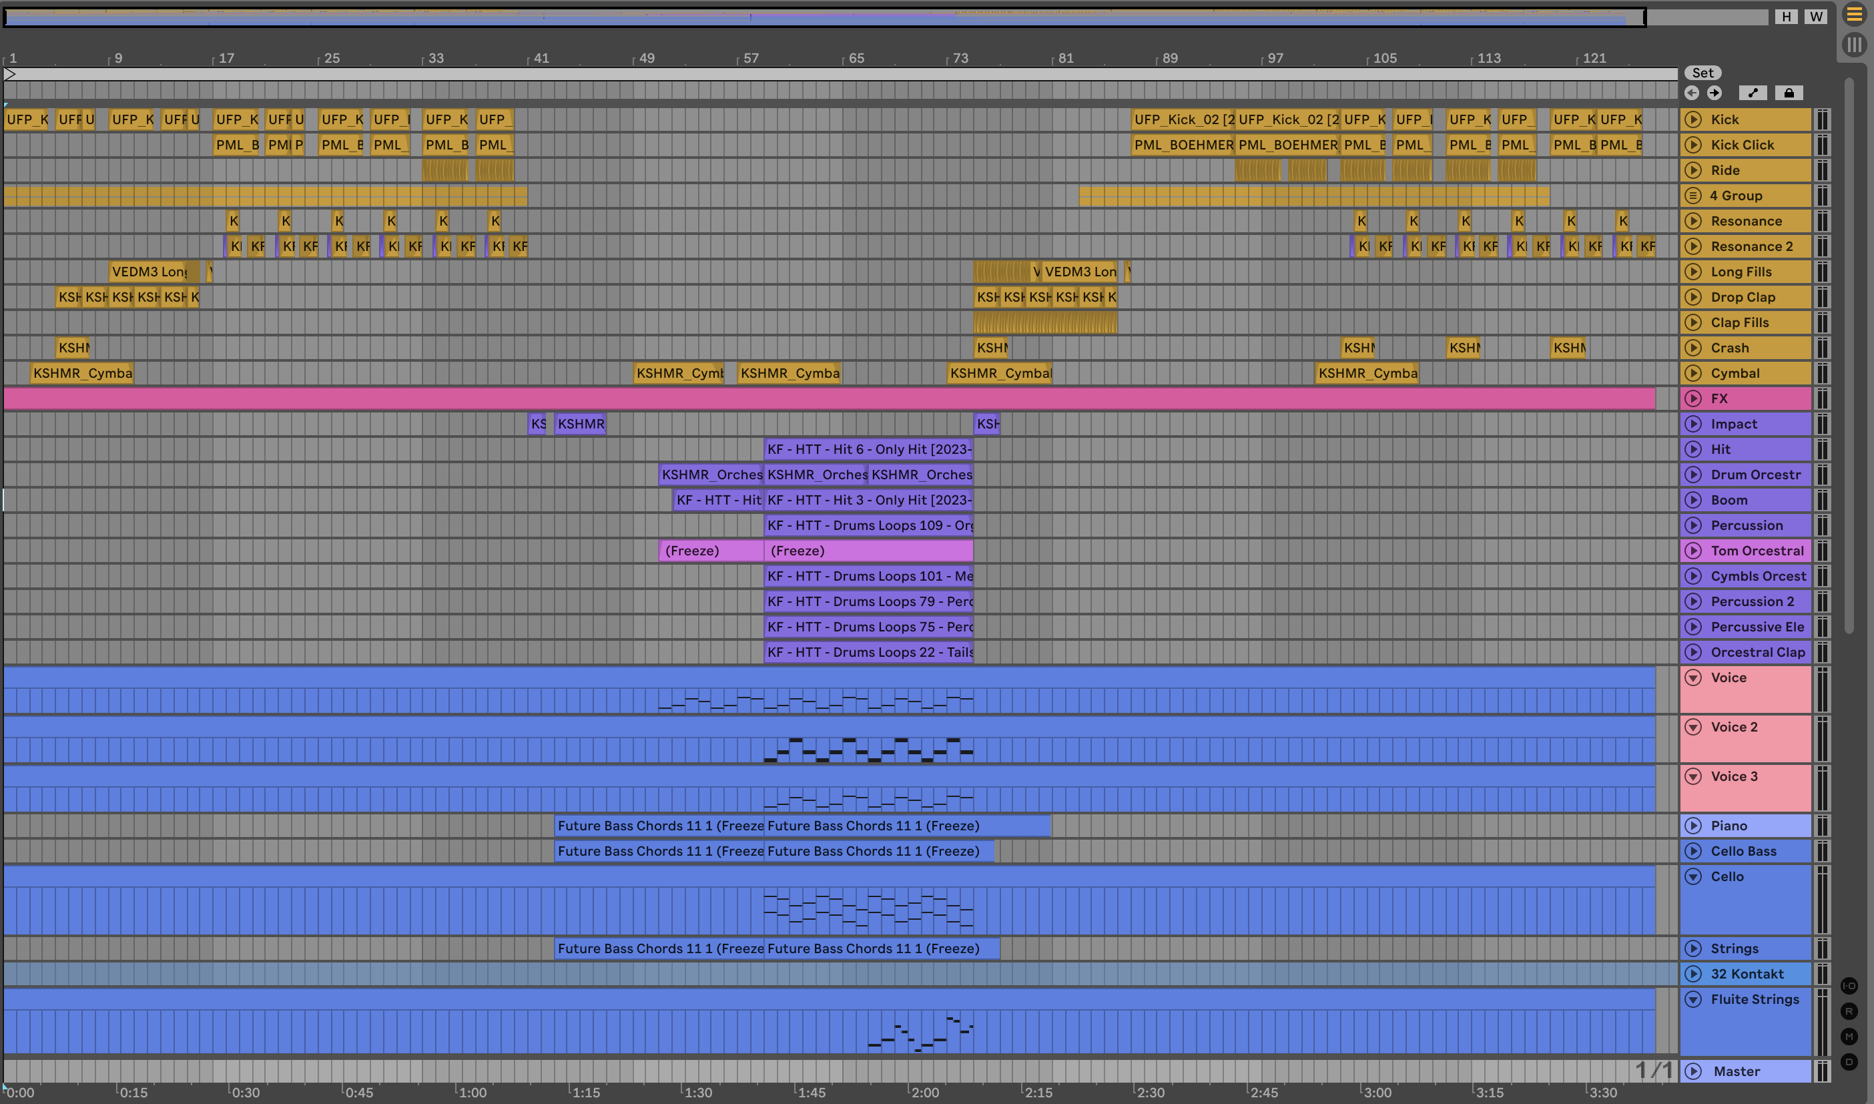Switch to Arrangement view with three-lines icon

point(1854,15)
